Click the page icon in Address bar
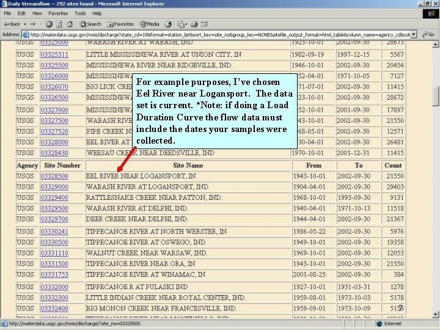The width and height of the screenshot is (440, 330). pos(26,34)
